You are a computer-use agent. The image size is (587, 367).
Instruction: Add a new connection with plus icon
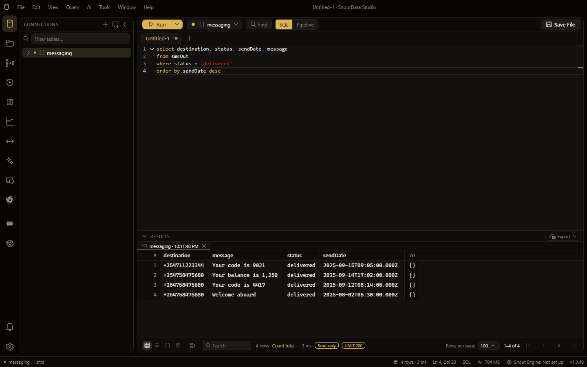pyautogui.click(x=106, y=24)
